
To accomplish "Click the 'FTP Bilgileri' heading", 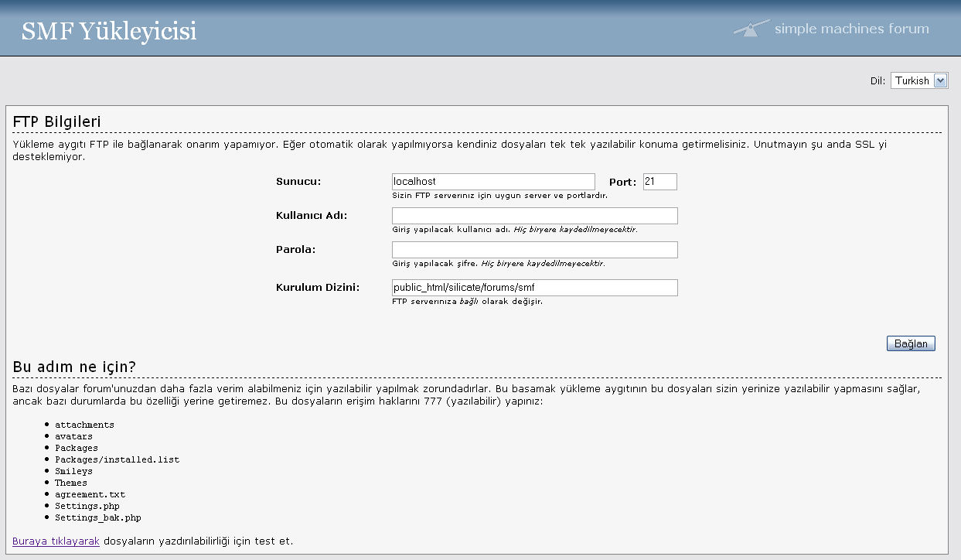I will (x=57, y=121).
